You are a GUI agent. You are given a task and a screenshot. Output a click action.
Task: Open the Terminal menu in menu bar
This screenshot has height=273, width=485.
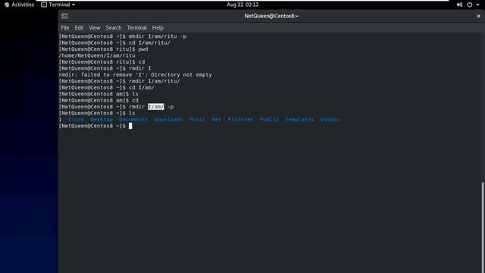point(136,27)
